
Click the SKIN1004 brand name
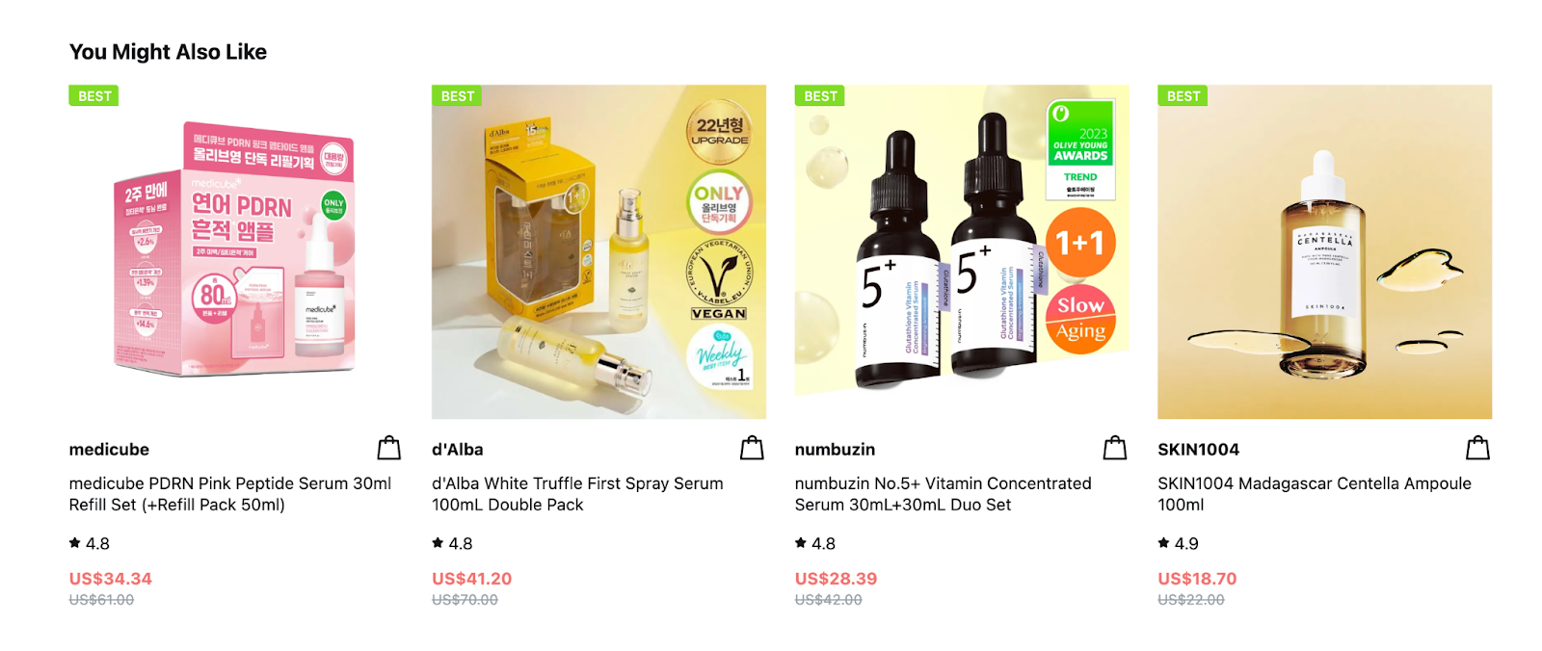[1198, 450]
